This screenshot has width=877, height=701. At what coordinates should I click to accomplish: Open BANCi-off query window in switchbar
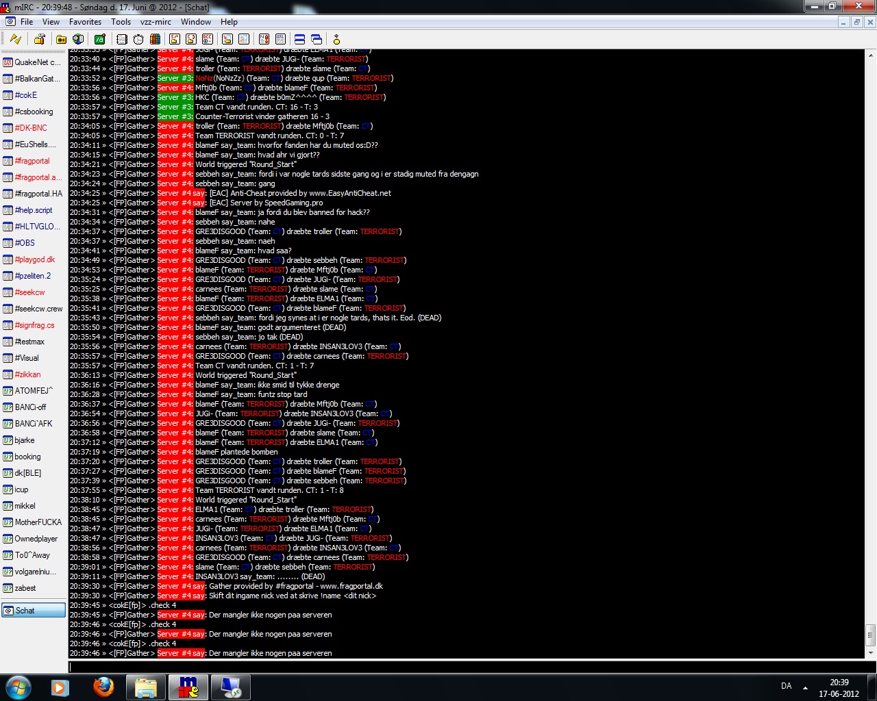(x=34, y=407)
